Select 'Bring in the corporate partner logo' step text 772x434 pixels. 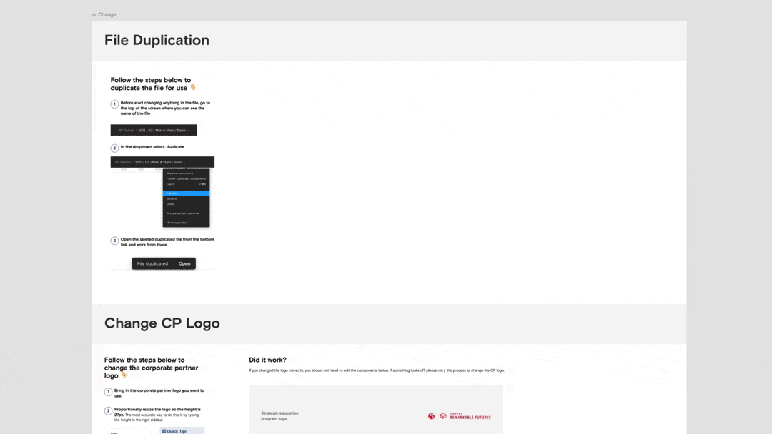(x=159, y=393)
